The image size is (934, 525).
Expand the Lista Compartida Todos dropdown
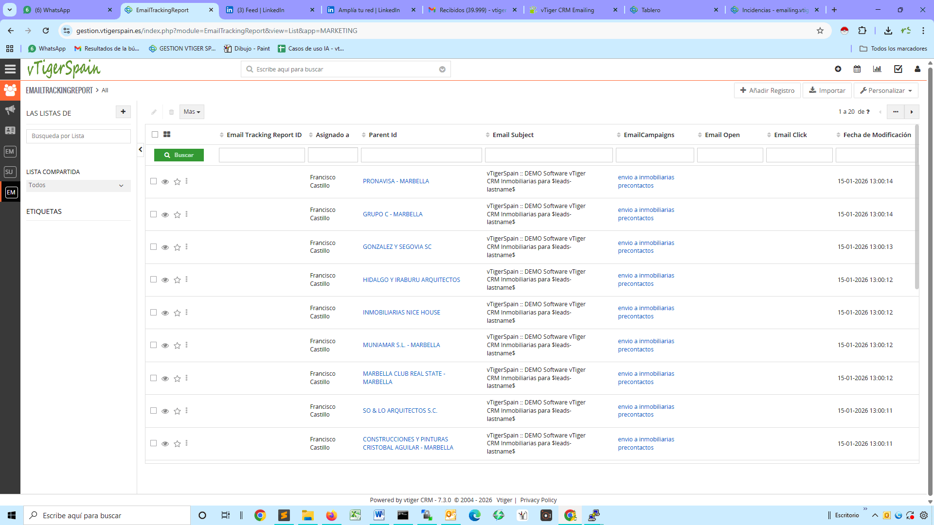(78, 185)
